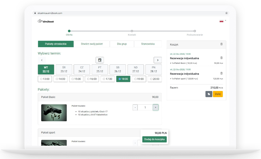Screen dimensions: 261x159
Task: Choose the 16:00 time slot
Action: coord(92,79)
